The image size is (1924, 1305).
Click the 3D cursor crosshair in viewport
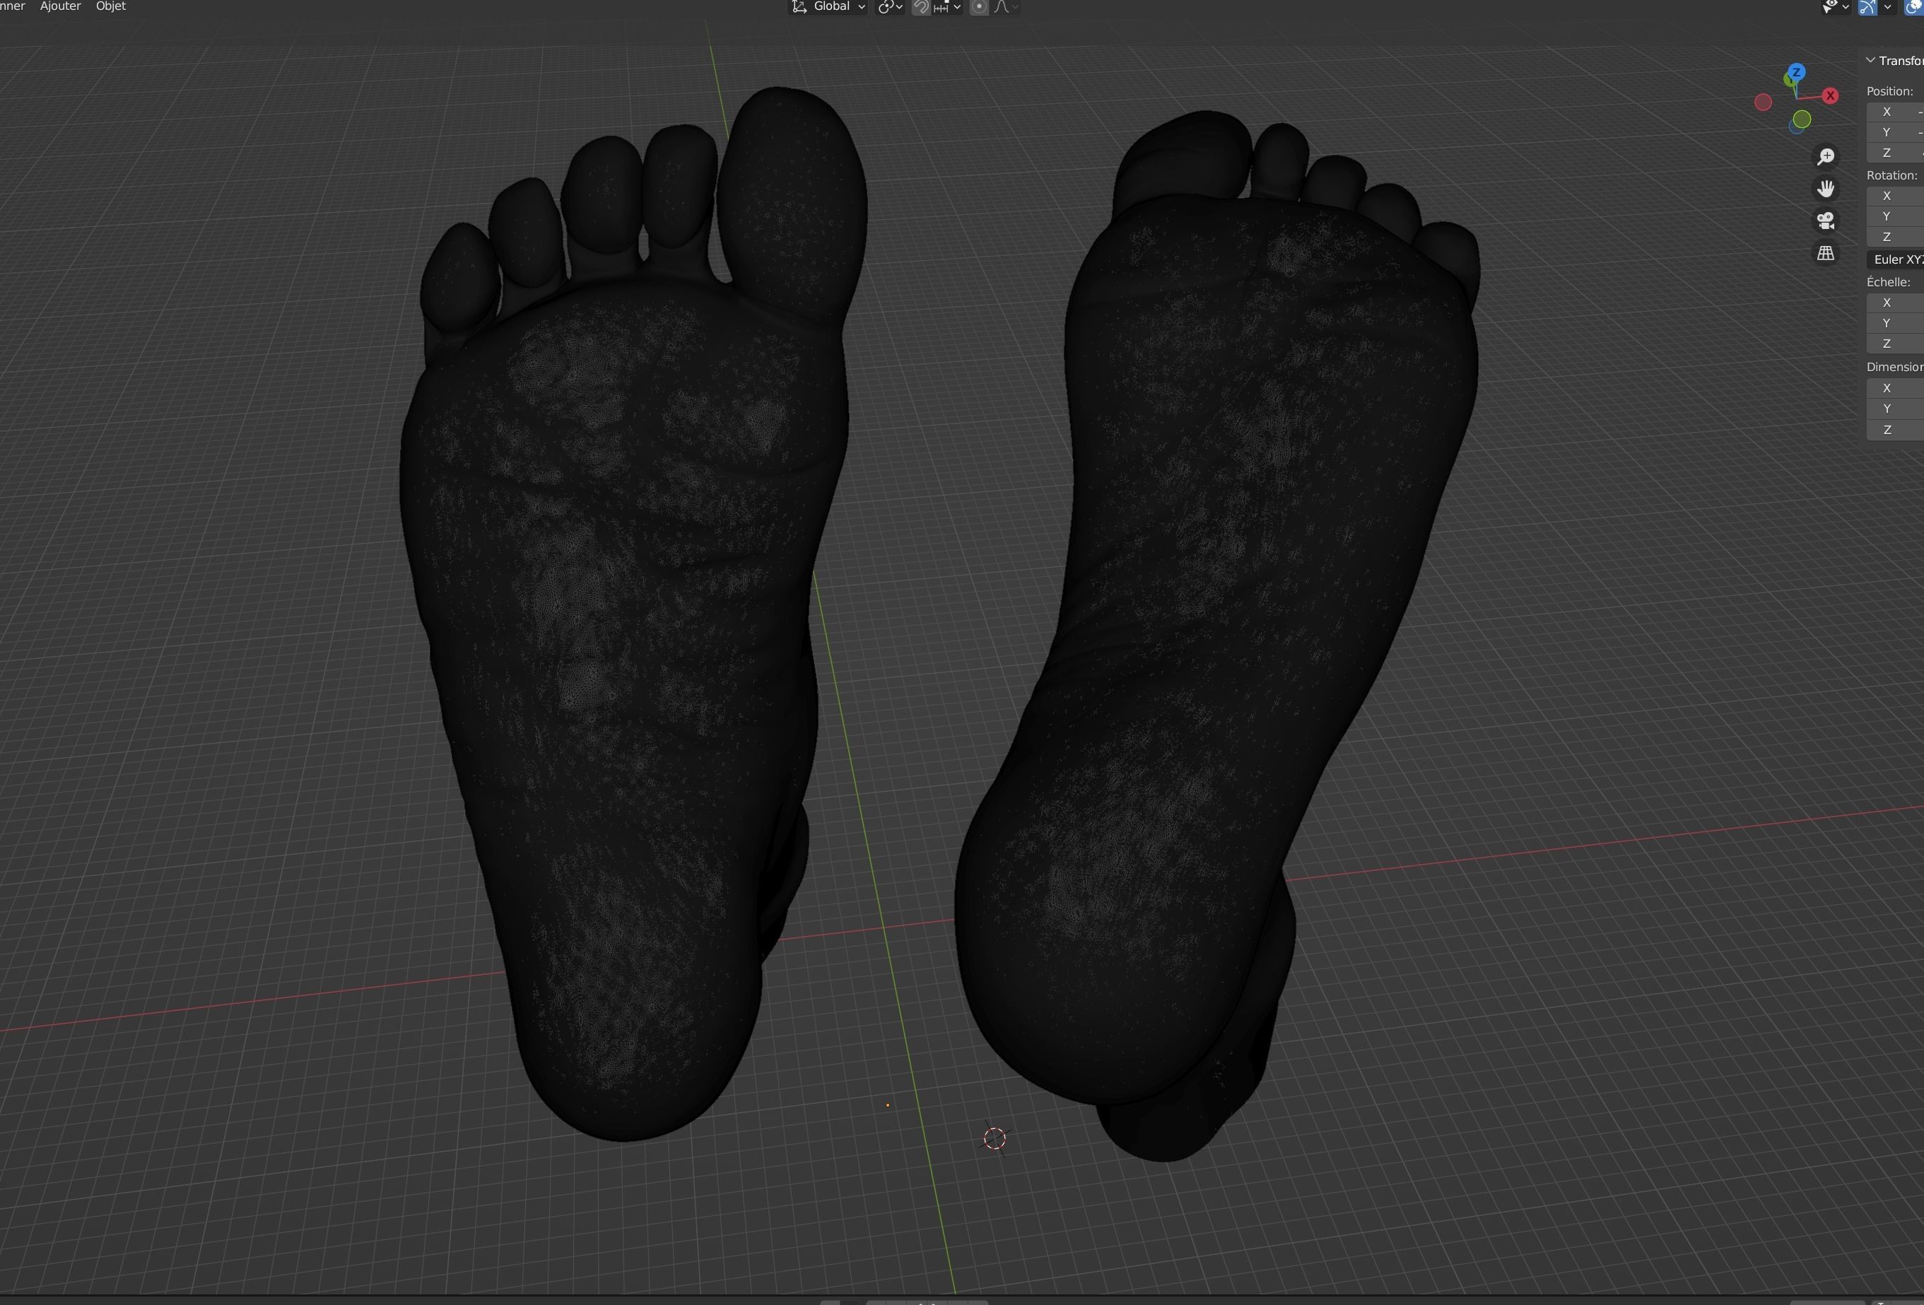coord(995,1139)
